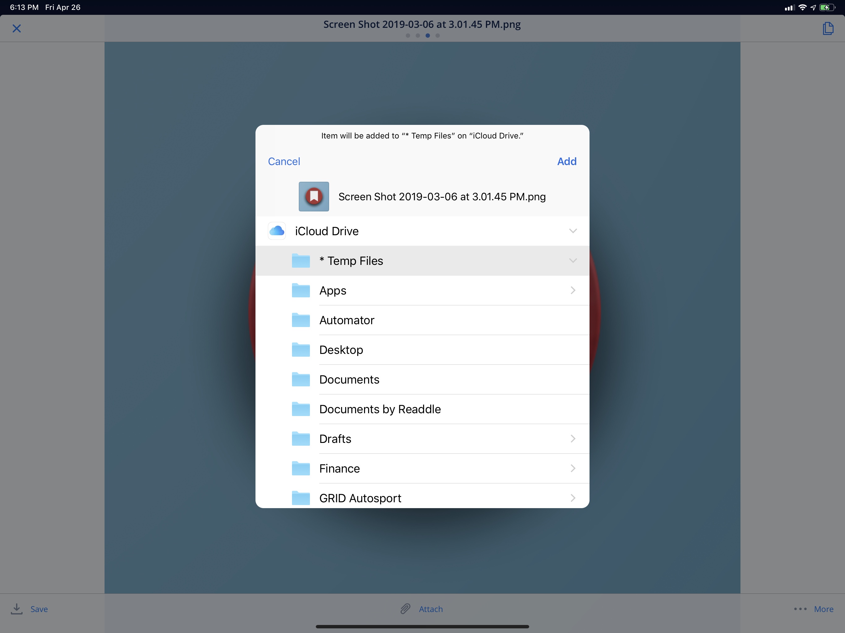Viewport: 845px width, 633px height.
Task: Select the Finance folder icon
Action: click(x=301, y=469)
